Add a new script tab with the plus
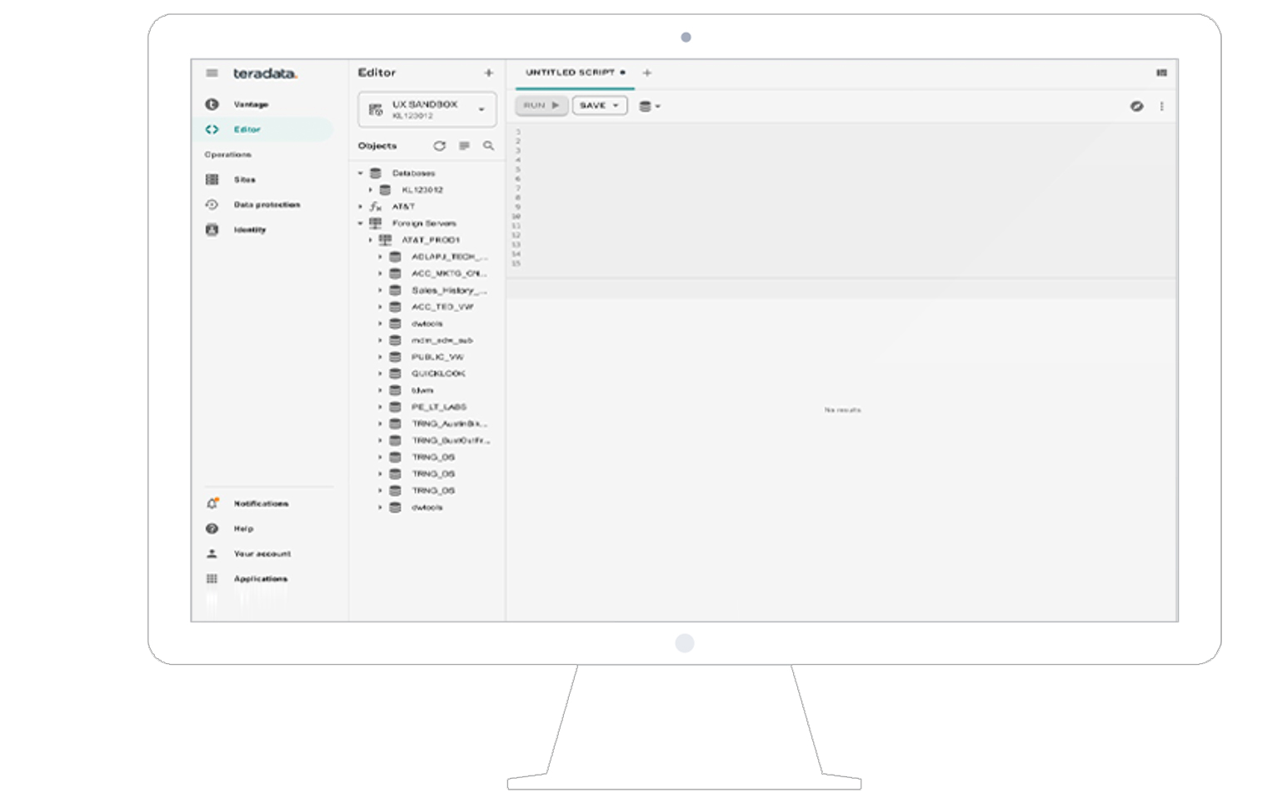The image size is (1282, 808). (x=647, y=73)
